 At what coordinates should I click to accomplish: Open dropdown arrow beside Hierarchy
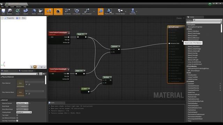click(137, 11)
